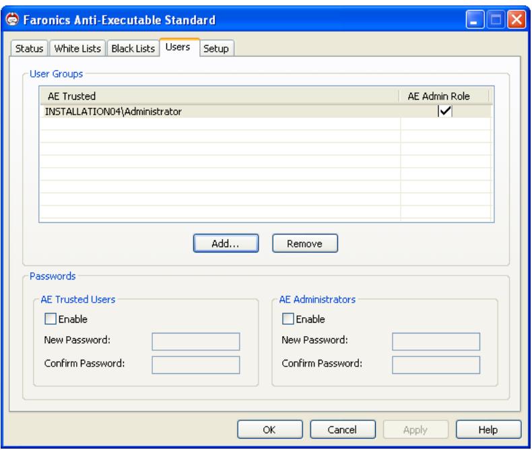Go to the Setup tab
Screen dimensions: 532x450
pyautogui.click(x=216, y=49)
